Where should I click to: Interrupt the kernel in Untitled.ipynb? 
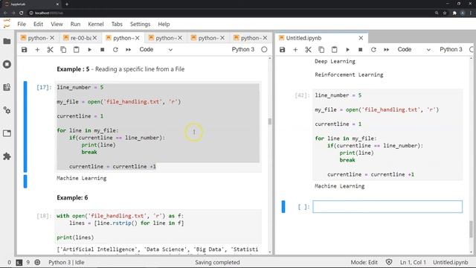tap(360, 50)
